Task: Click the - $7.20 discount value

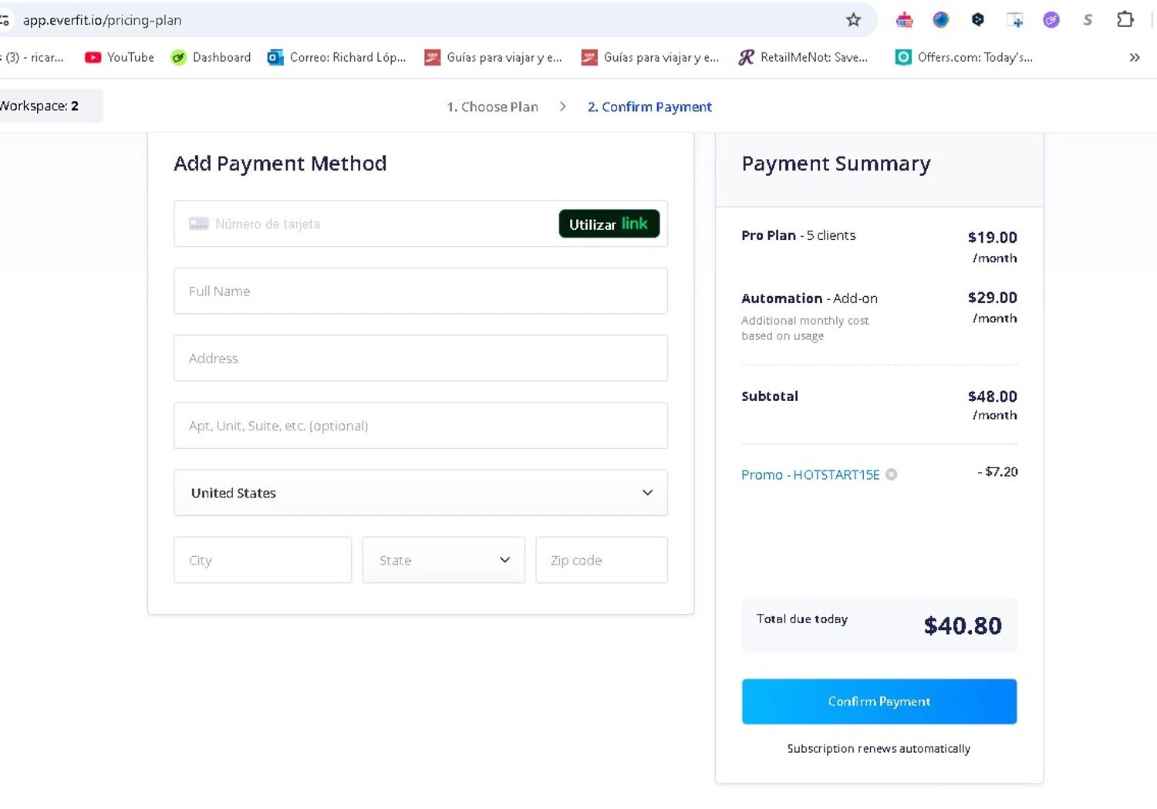Action: click(x=997, y=471)
